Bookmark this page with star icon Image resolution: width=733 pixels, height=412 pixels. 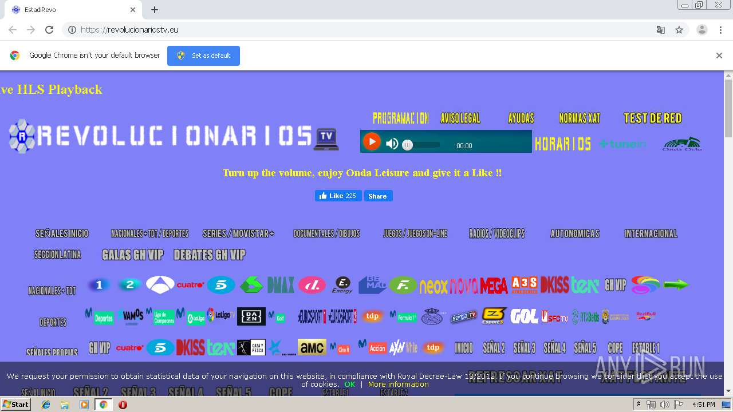point(679,30)
